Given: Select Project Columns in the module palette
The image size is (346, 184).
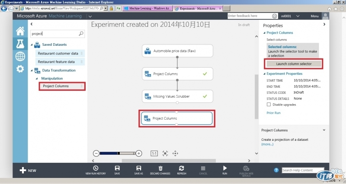Looking at the screenshot, I should click(x=62, y=86).
